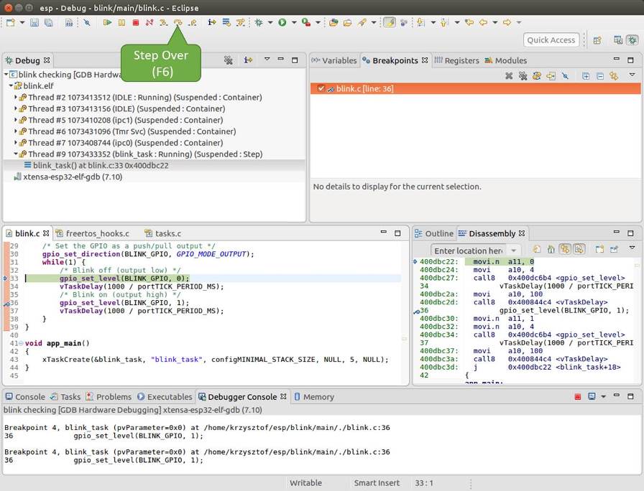
Task: Click Skip All Breakpoints in Breakpoints panel
Action: [565, 75]
